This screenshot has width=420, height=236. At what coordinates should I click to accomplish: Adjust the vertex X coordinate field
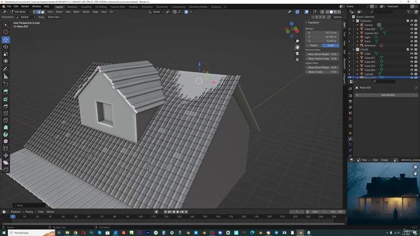click(322, 33)
